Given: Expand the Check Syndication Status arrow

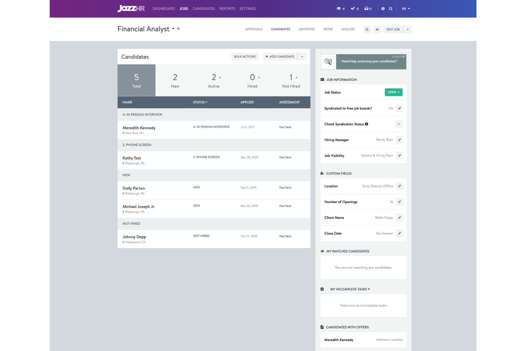Looking at the screenshot, I should 399,124.
